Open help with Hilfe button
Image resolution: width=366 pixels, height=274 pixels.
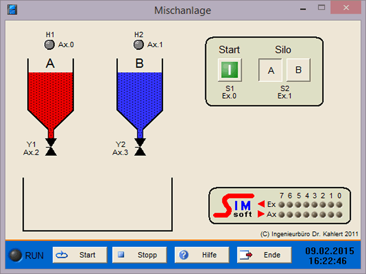202,255
